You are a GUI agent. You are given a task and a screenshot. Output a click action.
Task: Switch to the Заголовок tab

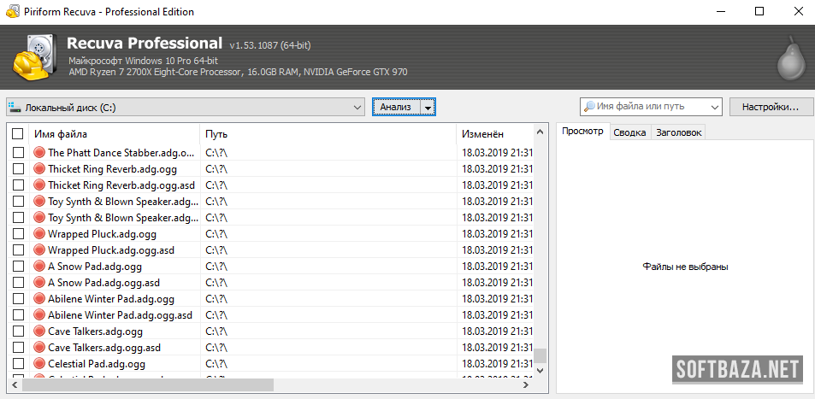click(678, 132)
